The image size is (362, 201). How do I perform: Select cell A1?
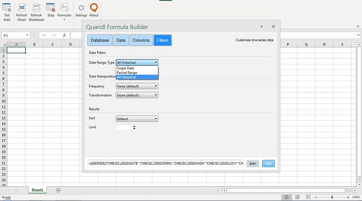(16, 50)
